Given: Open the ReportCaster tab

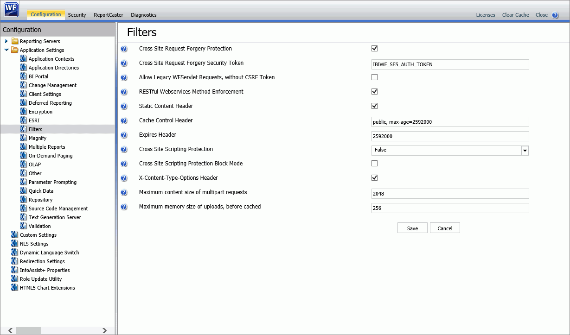Looking at the screenshot, I should pos(109,15).
